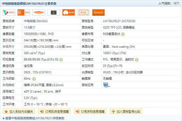Click the help icon beside 60Hz
The height and width of the screenshot is (121, 182).
[34, 79]
